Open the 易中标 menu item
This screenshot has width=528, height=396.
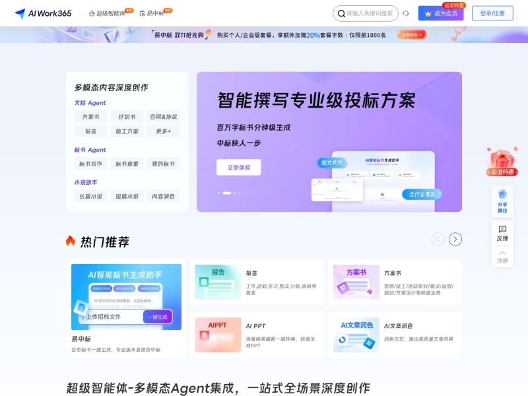pos(152,13)
